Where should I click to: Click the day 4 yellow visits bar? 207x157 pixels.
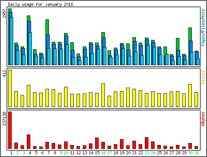[x=28, y=96]
